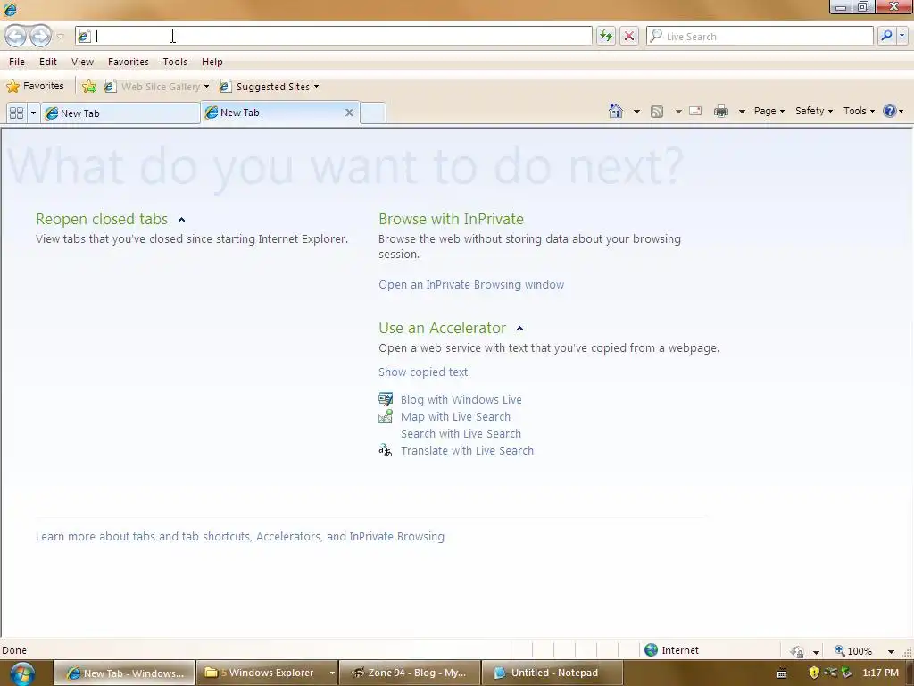This screenshot has width=914, height=686.
Task: Open the search provider dropdown arrow
Action: pos(902,36)
